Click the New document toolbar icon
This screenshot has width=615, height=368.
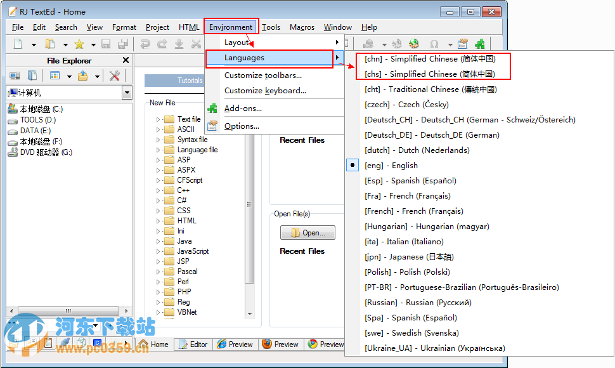click(18, 44)
